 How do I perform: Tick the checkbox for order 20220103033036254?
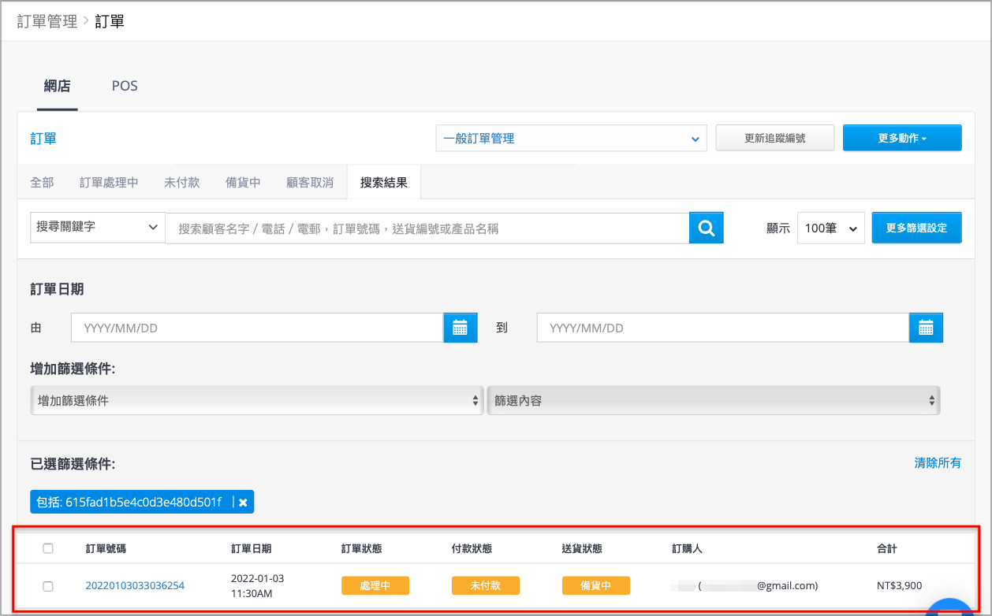(x=48, y=586)
